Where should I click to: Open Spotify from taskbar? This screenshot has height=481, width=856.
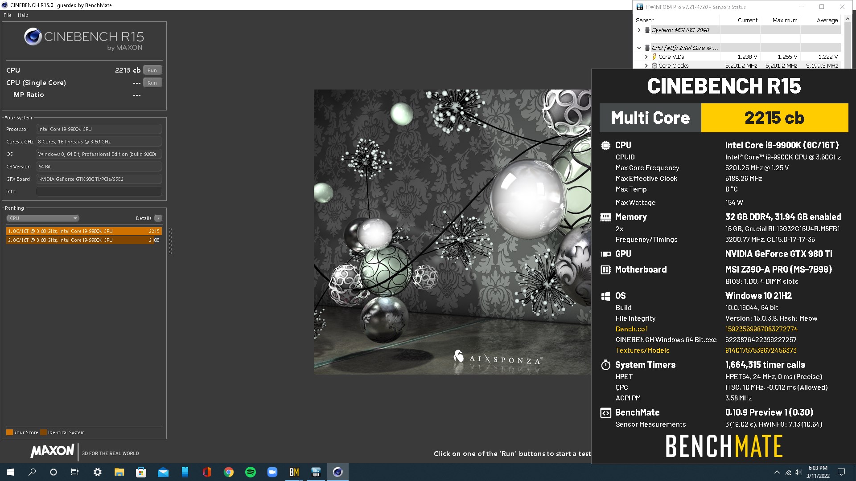pyautogui.click(x=250, y=472)
